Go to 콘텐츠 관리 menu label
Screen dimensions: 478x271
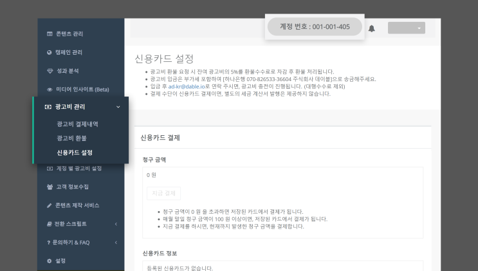coord(69,34)
